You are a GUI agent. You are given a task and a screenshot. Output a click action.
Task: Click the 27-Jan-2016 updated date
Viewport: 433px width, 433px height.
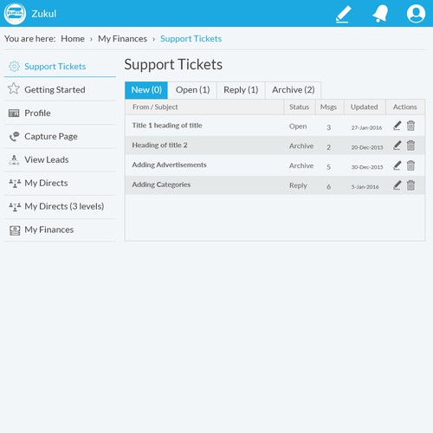[366, 127]
